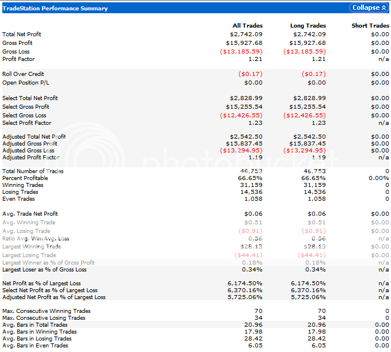
Task: Click the Avg. Bars in Even Trades label
Action: point(35,346)
